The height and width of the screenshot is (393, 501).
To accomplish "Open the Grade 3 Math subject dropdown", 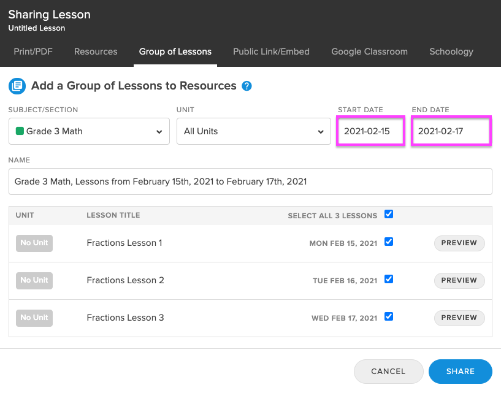I will (x=89, y=131).
